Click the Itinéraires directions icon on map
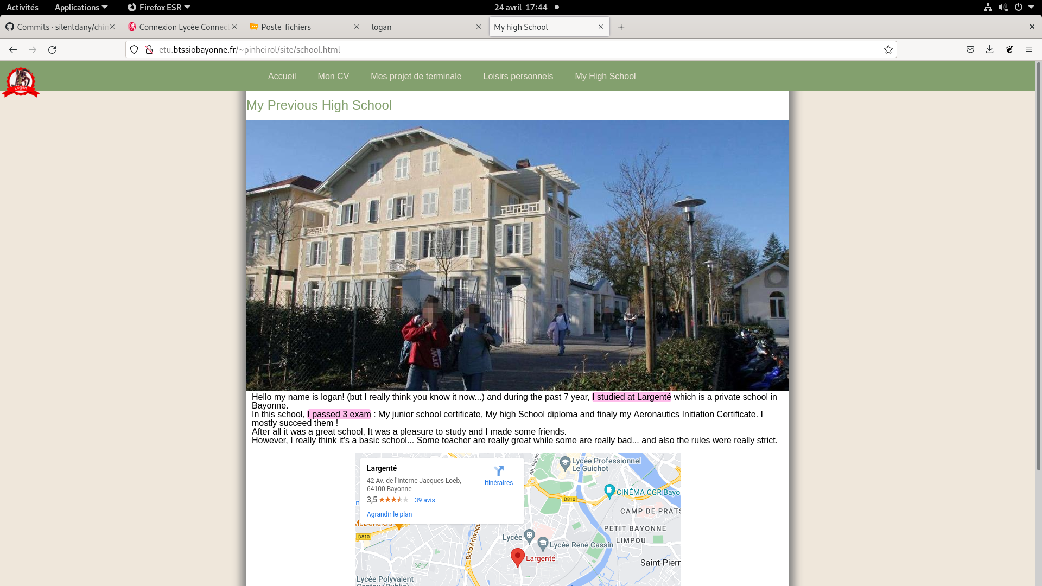The height and width of the screenshot is (586, 1042). (x=498, y=471)
